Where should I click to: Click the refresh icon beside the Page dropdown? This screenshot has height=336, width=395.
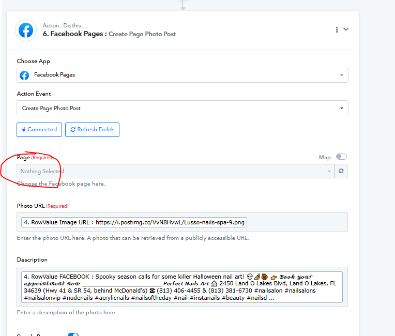pyautogui.click(x=341, y=171)
